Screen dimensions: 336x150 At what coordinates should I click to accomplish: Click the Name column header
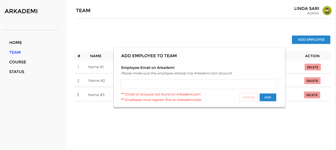click(96, 56)
